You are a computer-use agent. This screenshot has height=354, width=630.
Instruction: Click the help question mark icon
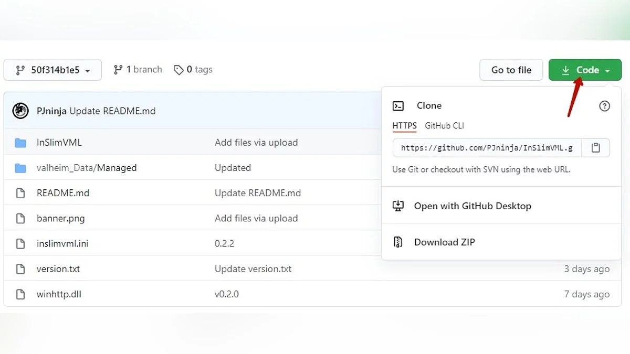pos(604,106)
